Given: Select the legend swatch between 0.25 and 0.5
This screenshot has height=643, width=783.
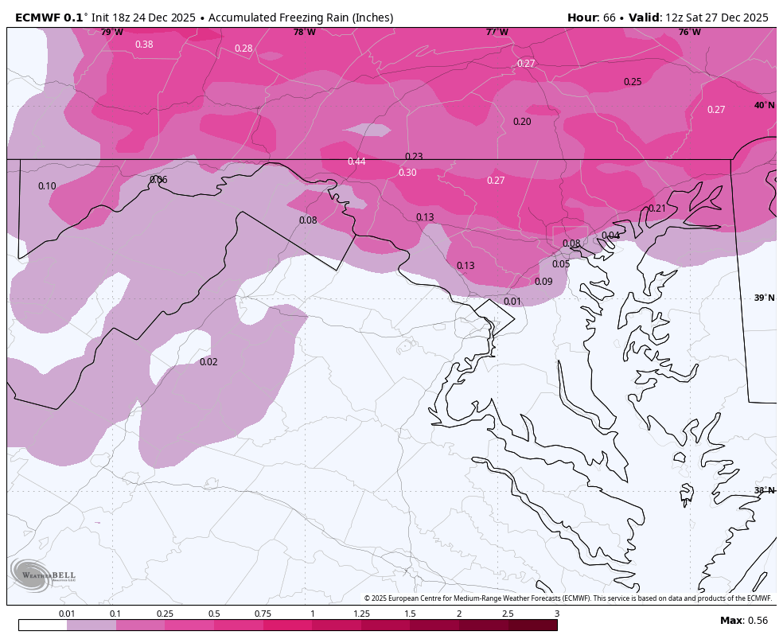Looking at the screenshot, I should coord(189,625).
